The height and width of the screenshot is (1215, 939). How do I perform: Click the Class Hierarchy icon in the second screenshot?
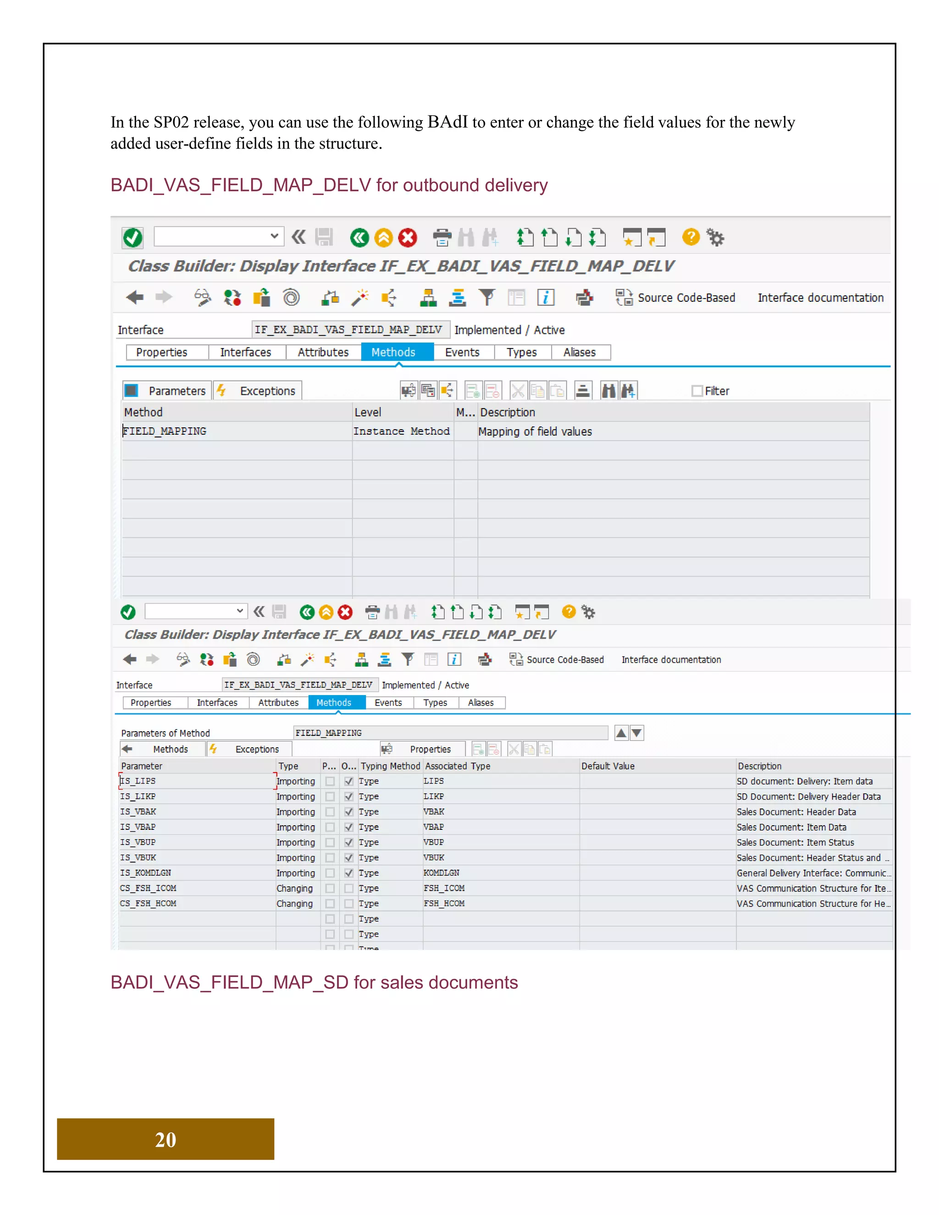362,660
